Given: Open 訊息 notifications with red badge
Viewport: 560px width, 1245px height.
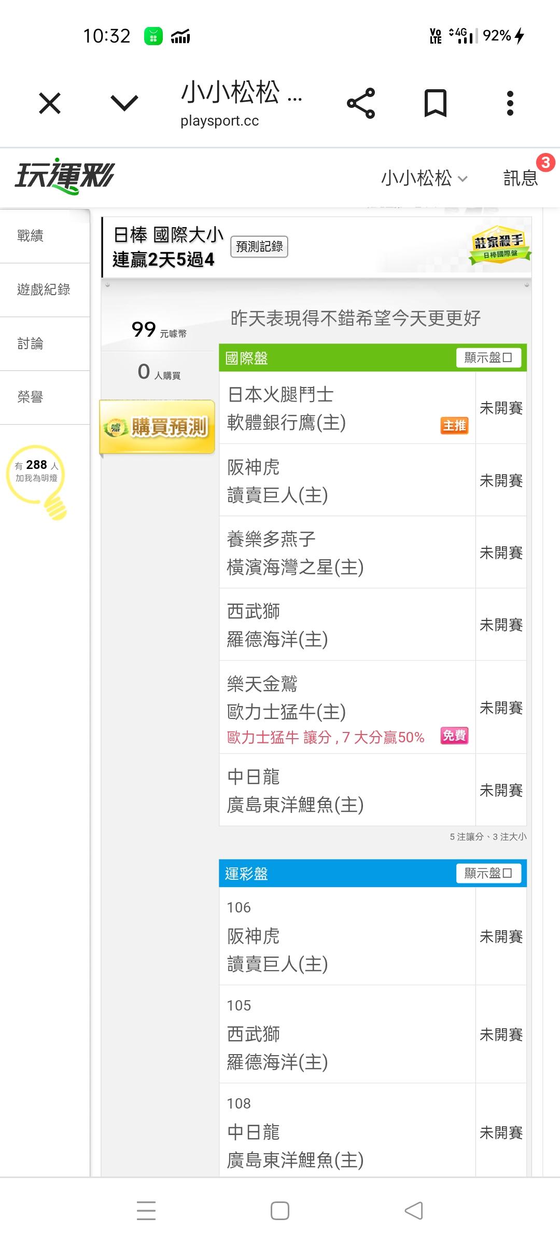Looking at the screenshot, I should point(521,178).
